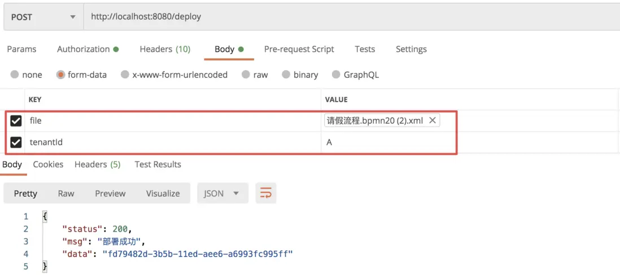Open the Visualize response view
The image size is (620, 275).
(x=163, y=193)
